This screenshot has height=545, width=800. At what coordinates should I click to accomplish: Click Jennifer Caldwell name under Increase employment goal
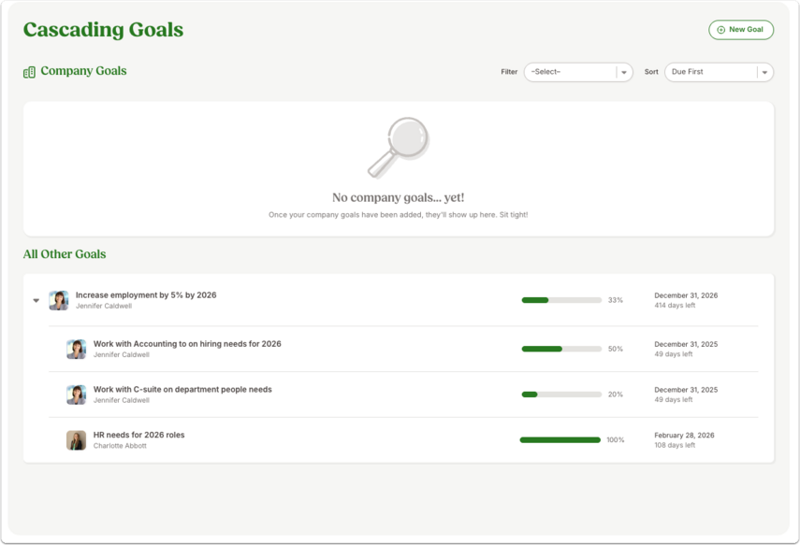(104, 306)
